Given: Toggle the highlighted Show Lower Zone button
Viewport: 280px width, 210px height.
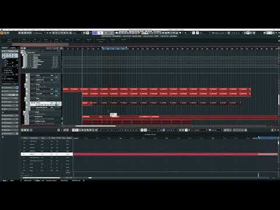Looking at the screenshot, I should point(271,33).
